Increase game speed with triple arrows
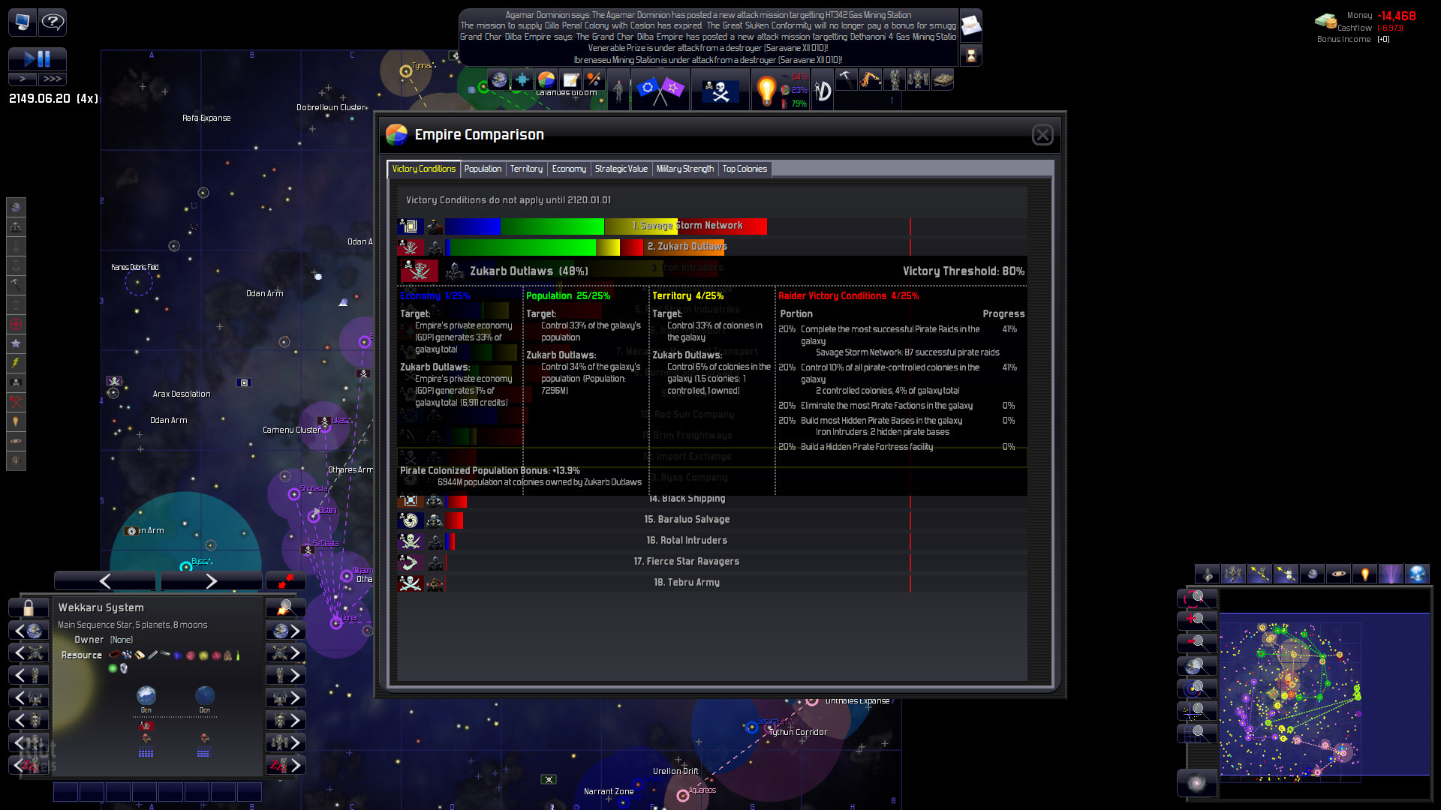The width and height of the screenshot is (1441, 810). pyautogui.click(x=53, y=79)
